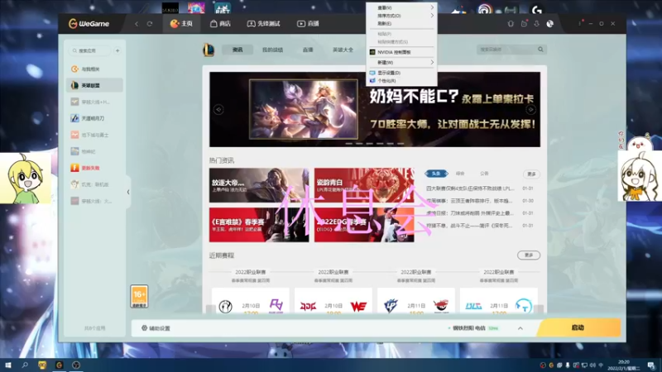Click the 16+ age rating badge
The width and height of the screenshot is (662, 372).
tap(139, 296)
